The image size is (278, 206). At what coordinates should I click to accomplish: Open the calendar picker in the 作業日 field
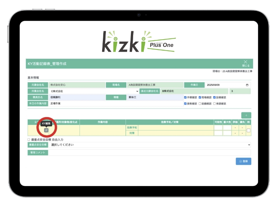pos(247,85)
